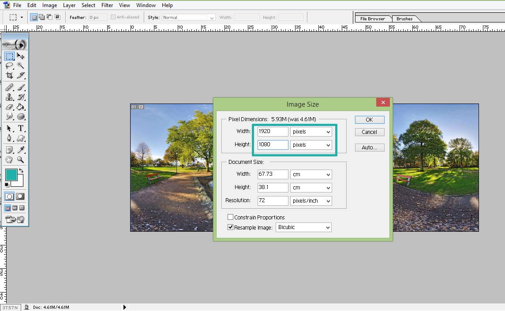Open the Filter menu
Viewport: 505px width, 311px height.
pyautogui.click(x=107, y=5)
